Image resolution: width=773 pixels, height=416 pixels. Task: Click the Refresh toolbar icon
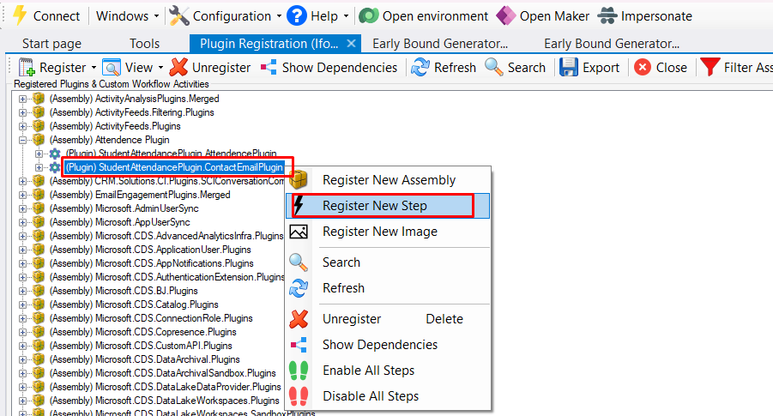pos(420,67)
